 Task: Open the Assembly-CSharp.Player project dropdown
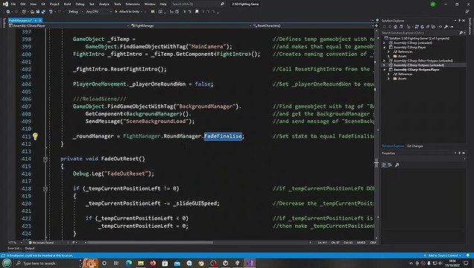69,25
